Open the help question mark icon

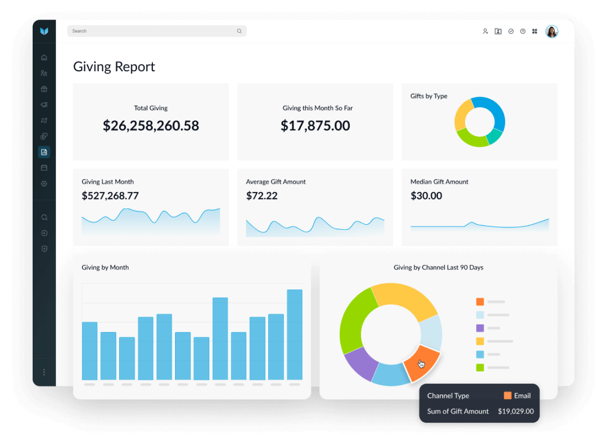523,32
